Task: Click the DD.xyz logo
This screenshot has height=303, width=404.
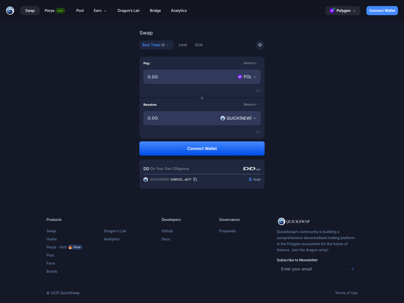Action: coord(251,169)
